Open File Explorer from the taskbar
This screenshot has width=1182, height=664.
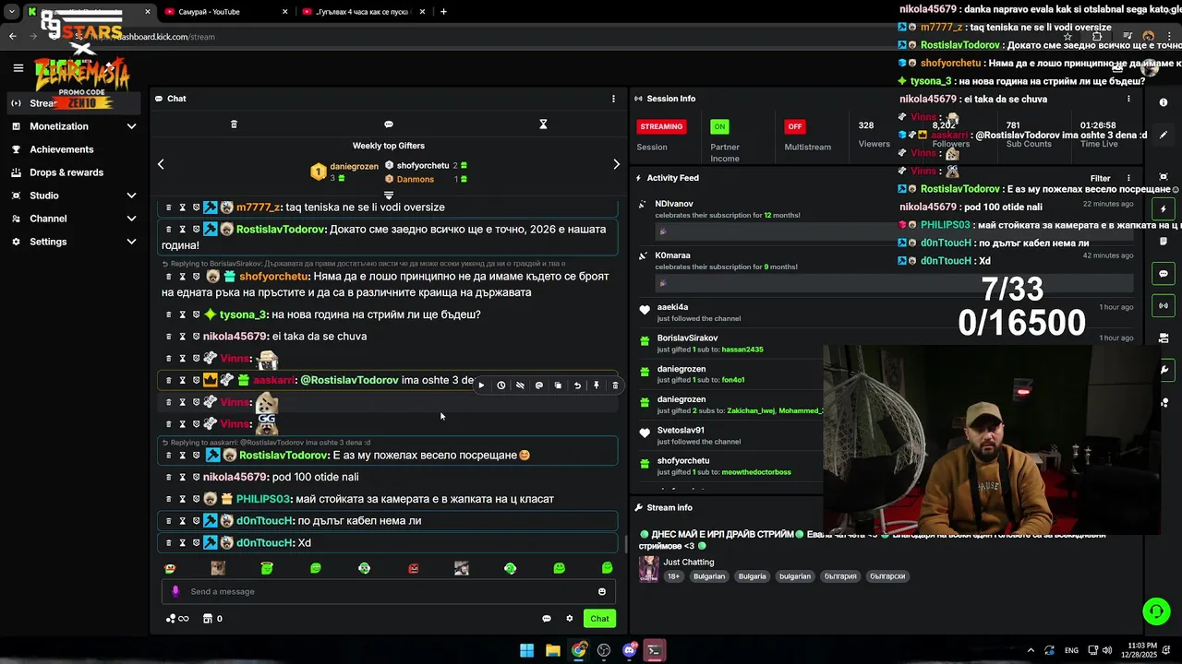552,650
